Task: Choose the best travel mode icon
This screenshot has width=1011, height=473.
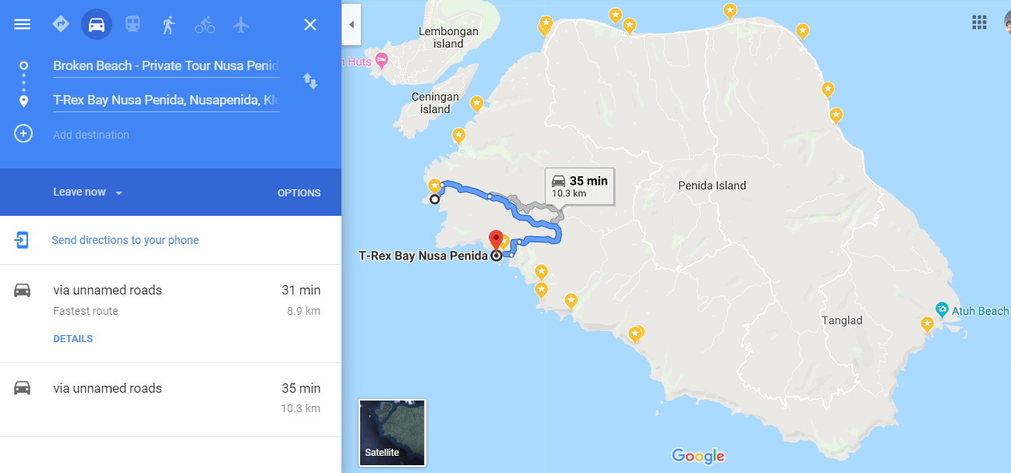Action: 61,24
